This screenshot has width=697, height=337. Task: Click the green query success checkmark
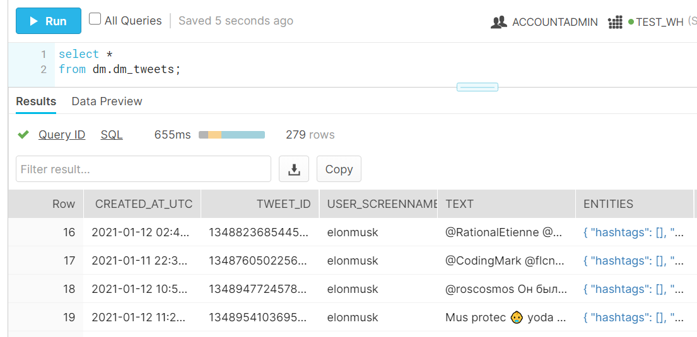pyautogui.click(x=23, y=135)
